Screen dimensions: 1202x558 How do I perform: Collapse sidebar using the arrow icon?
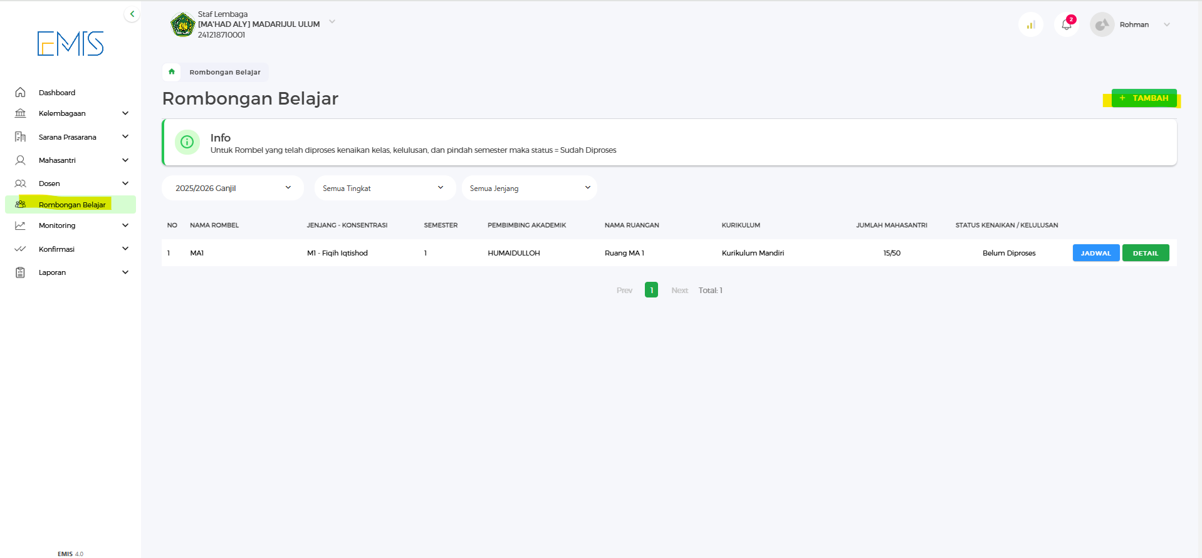(132, 14)
